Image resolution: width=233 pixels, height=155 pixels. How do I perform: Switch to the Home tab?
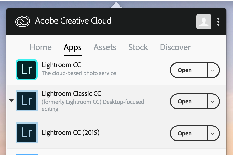41,47
